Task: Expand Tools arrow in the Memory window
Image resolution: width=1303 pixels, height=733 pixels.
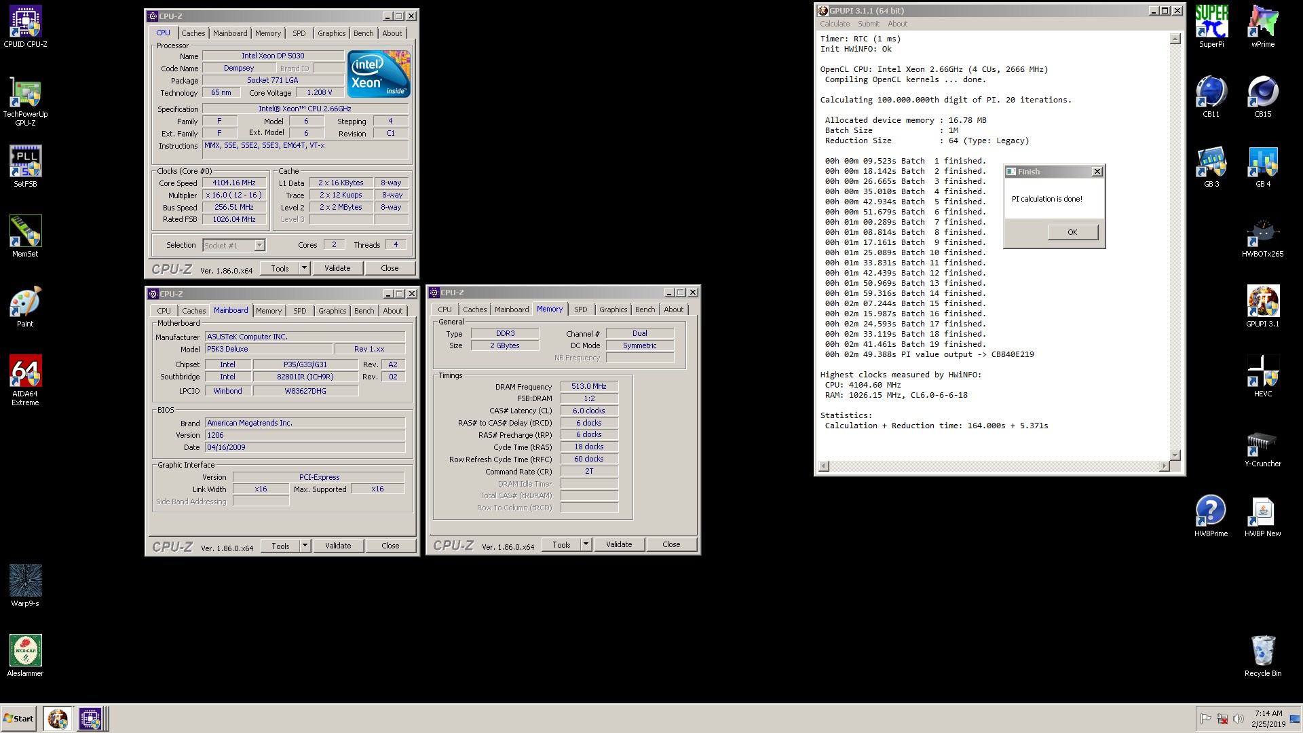Action: 586,544
